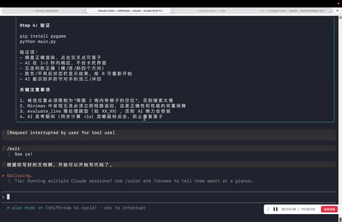Switch to the hermes dashboard tab
Image resolution: width=342 pixels, height=222 pixels.
click(x=44, y=10)
